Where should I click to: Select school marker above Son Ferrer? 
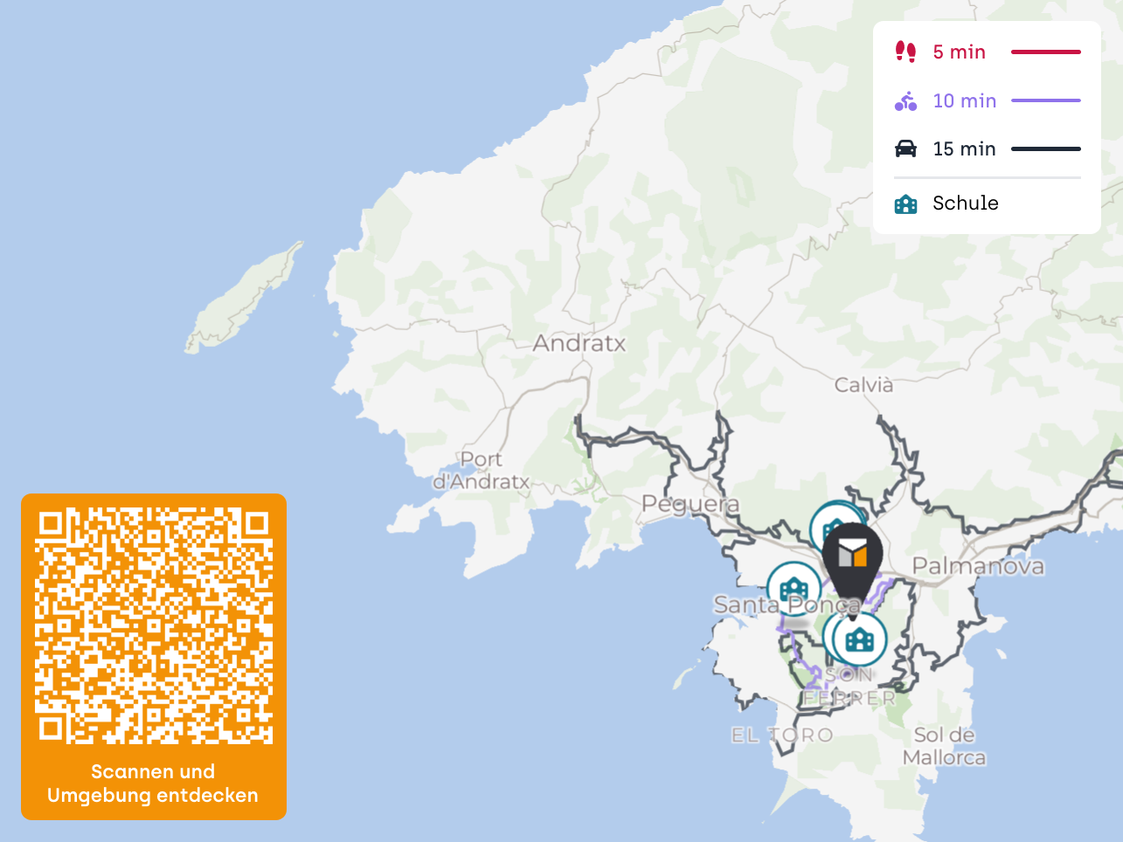pyautogui.click(x=861, y=639)
